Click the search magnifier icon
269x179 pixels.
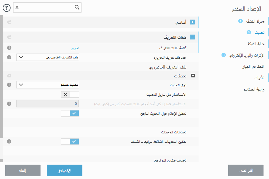point(76,8)
